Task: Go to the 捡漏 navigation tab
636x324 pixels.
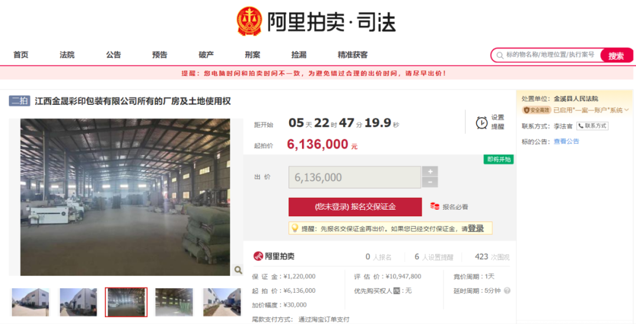Action: click(x=299, y=55)
